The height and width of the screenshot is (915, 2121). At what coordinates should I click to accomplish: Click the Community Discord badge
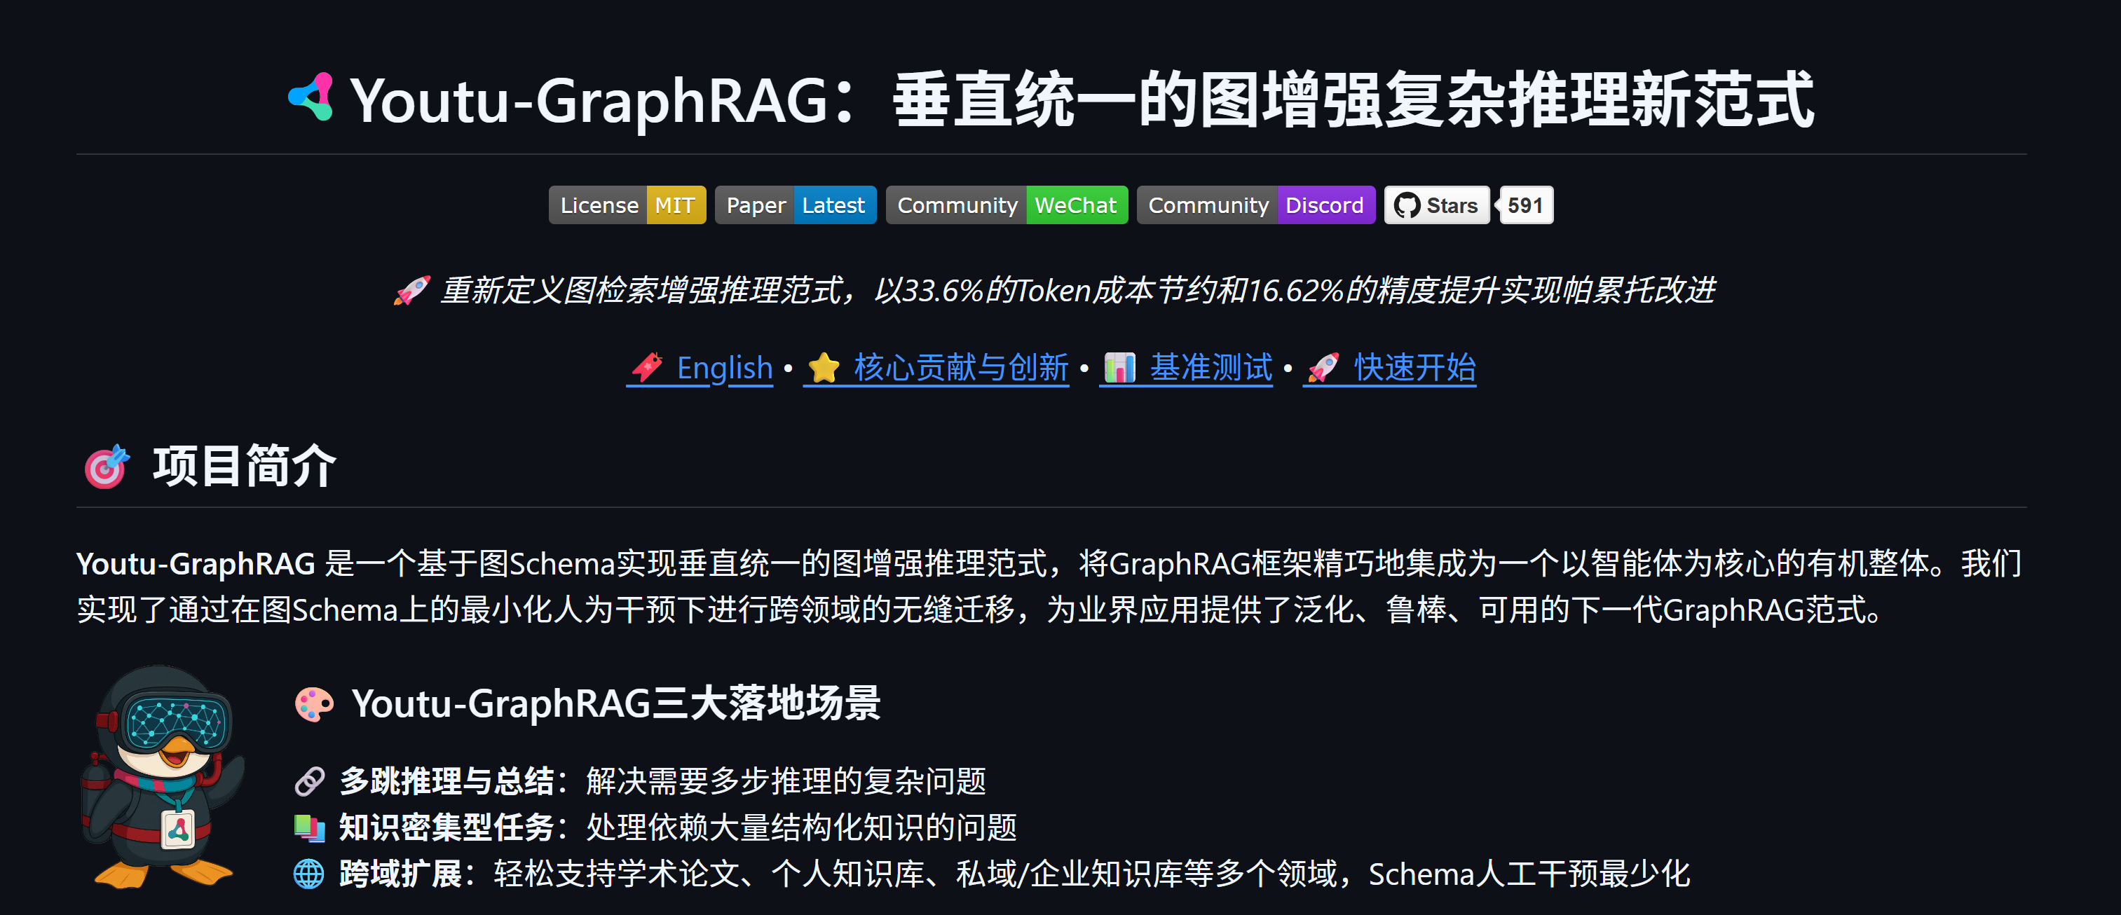click(x=1255, y=205)
